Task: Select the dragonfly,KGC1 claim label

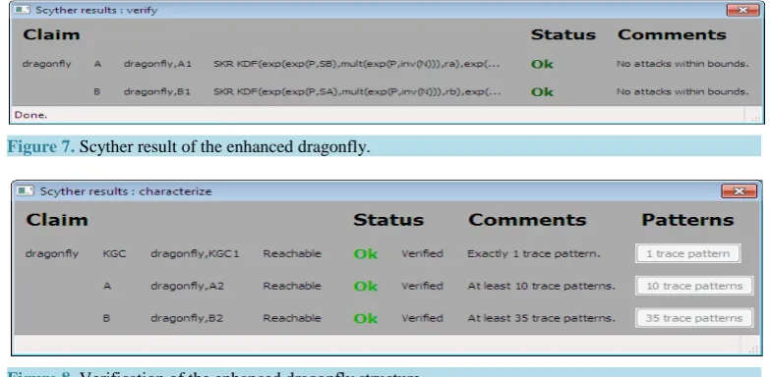Action: [x=195, y=254]
